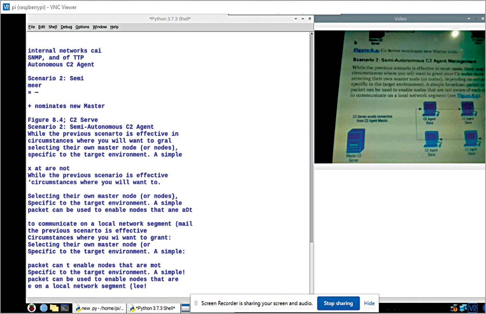
Task: Switch to new.py editor taskbar window
Action: pyautogui.click(x=99, y=308)
